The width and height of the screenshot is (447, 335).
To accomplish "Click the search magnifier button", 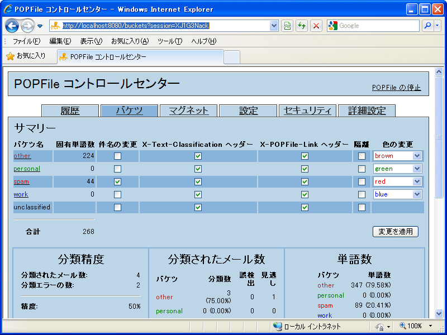I will pos(427,26).
